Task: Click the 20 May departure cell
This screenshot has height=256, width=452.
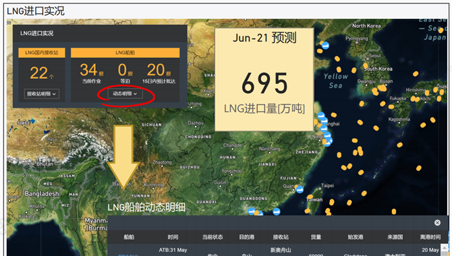Action: pos(430,250)
